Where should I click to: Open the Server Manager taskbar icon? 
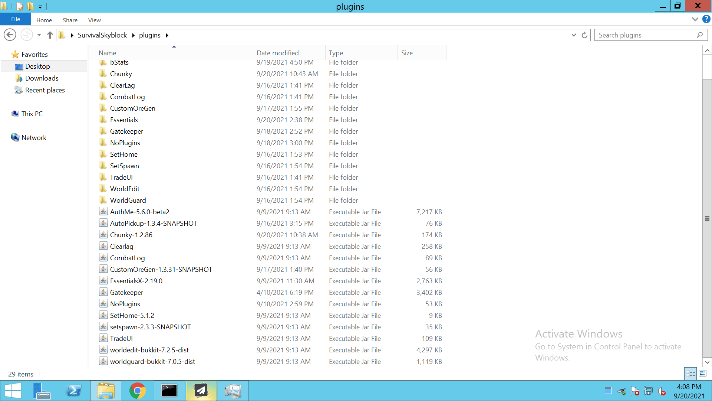pos(42,391)
